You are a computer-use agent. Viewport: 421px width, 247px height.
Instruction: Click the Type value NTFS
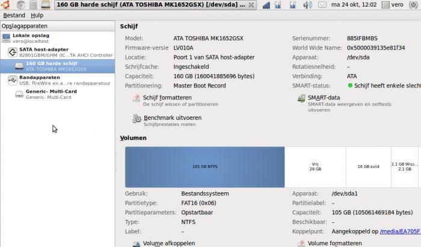tap(188, 222)
